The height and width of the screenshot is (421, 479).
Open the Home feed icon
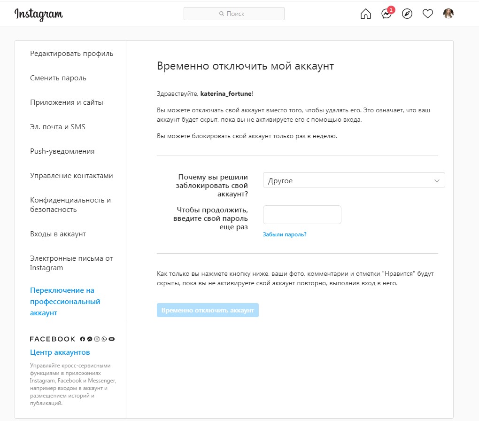click(x=365, y=14)
